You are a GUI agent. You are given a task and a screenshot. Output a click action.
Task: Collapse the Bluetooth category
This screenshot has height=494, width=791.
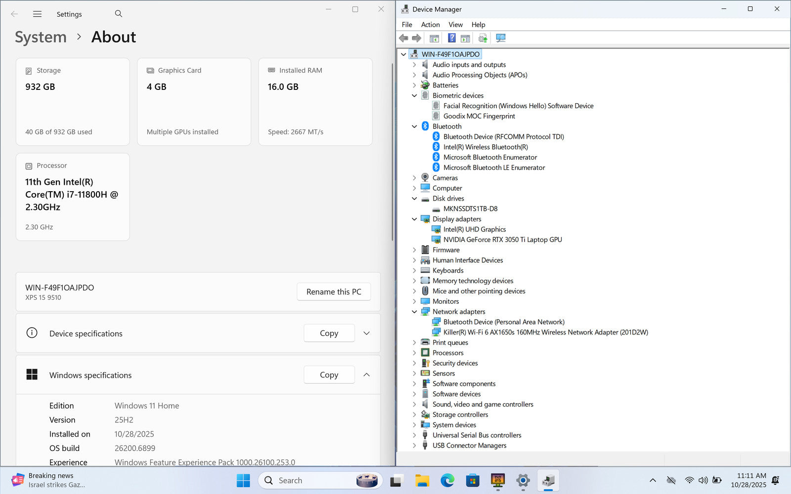click(x=414, y=126)
